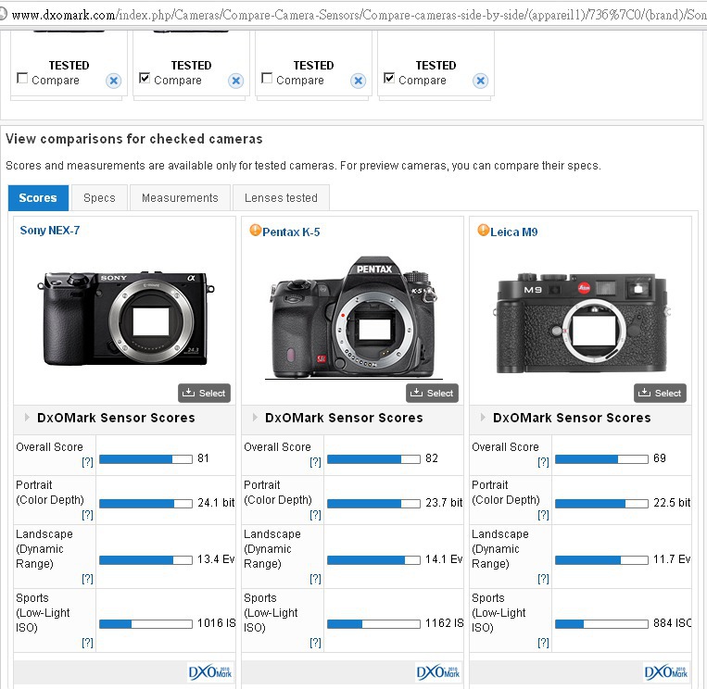Click the Pentax K-5 camera image
This screenshot has height=689, width=707.
354,318
